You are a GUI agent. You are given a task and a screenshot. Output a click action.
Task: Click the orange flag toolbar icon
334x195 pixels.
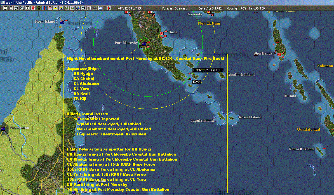click(50, 8)
